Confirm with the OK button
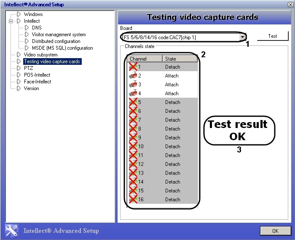Image resolution: width=295 pixels, height=240 pixels. (x=276, y=231)
